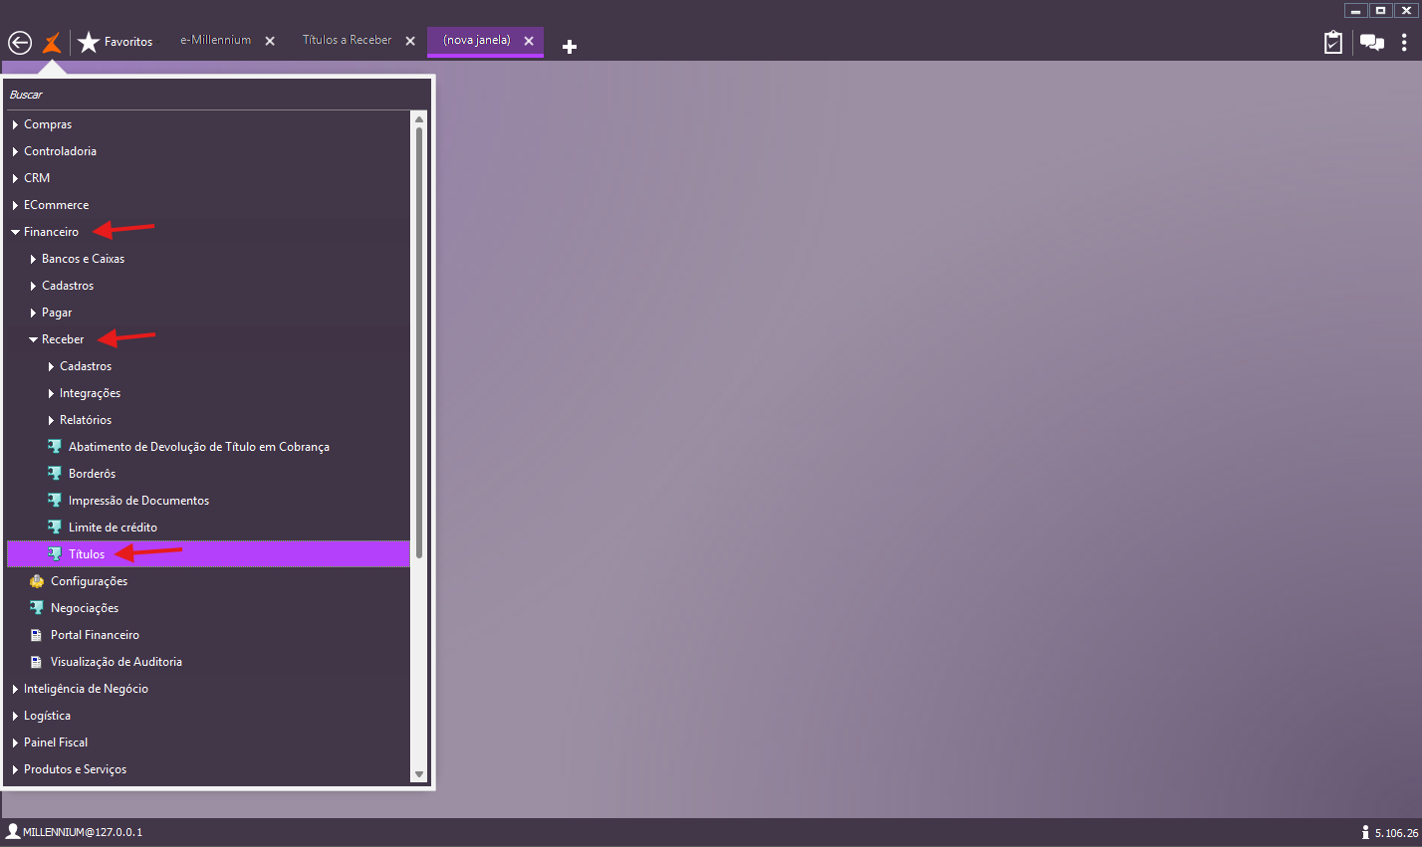This screenshot has width=1422, height=847.
Task: Click the Portal Financeiro document icon
Action: [x=37, y=634]
